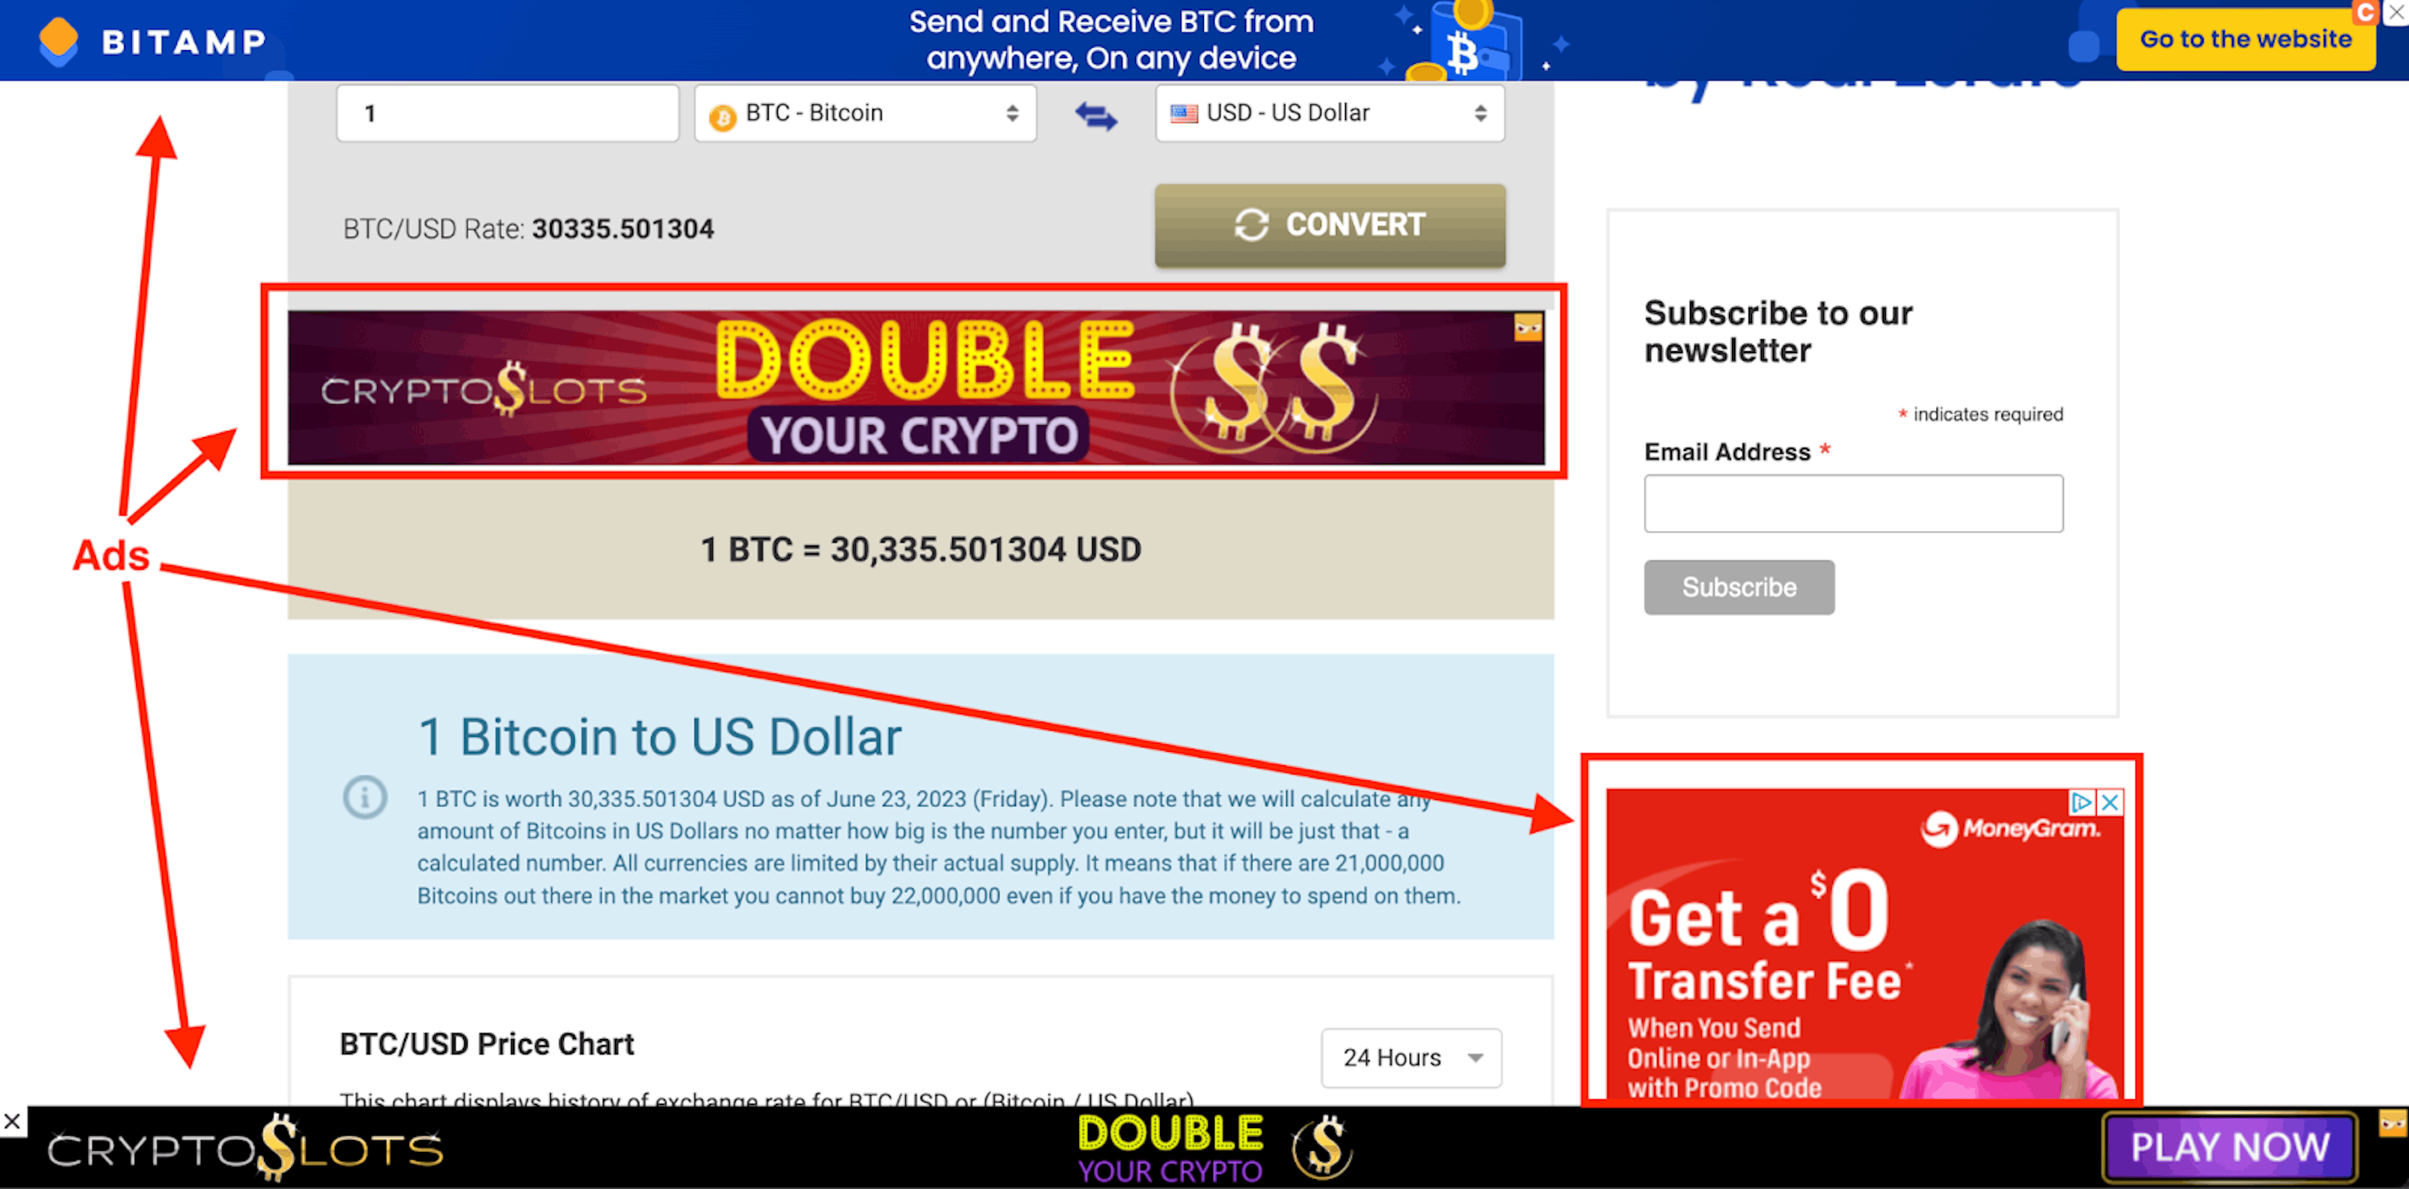The height and width of the screenshot is (1189, 2409).
Task: Click the CONVERT button
Action: click(1331, 225)
